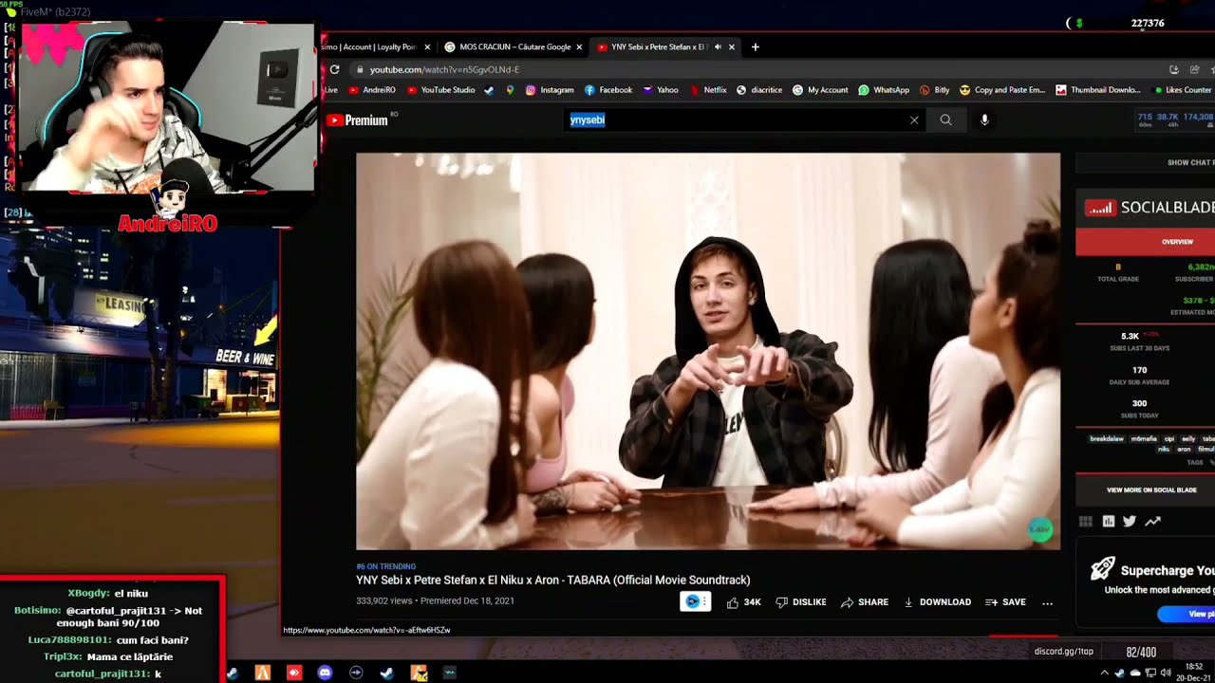This screenshot has height=683, width=1215.
Task: Click the blue extension button beside likes
Action: point(695,601)
